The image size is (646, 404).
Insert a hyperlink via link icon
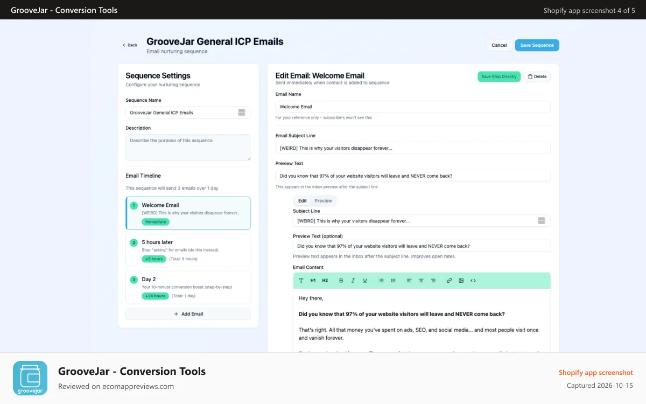point(450,281)
